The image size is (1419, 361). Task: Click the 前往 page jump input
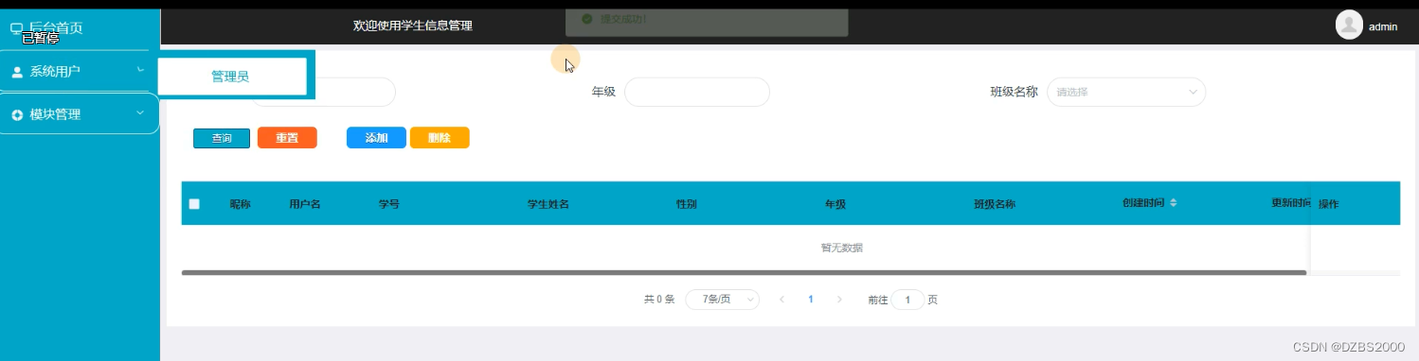[907, 300]
